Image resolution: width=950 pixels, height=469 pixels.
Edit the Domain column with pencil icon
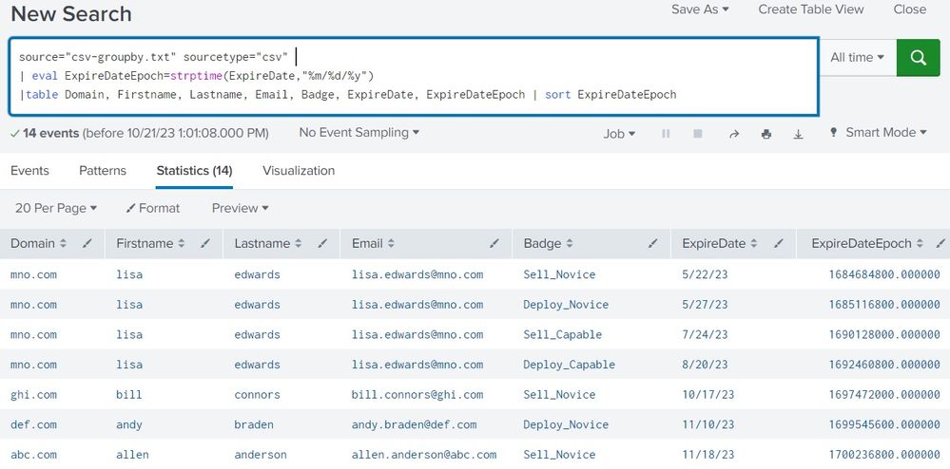[x=87, y=244]
